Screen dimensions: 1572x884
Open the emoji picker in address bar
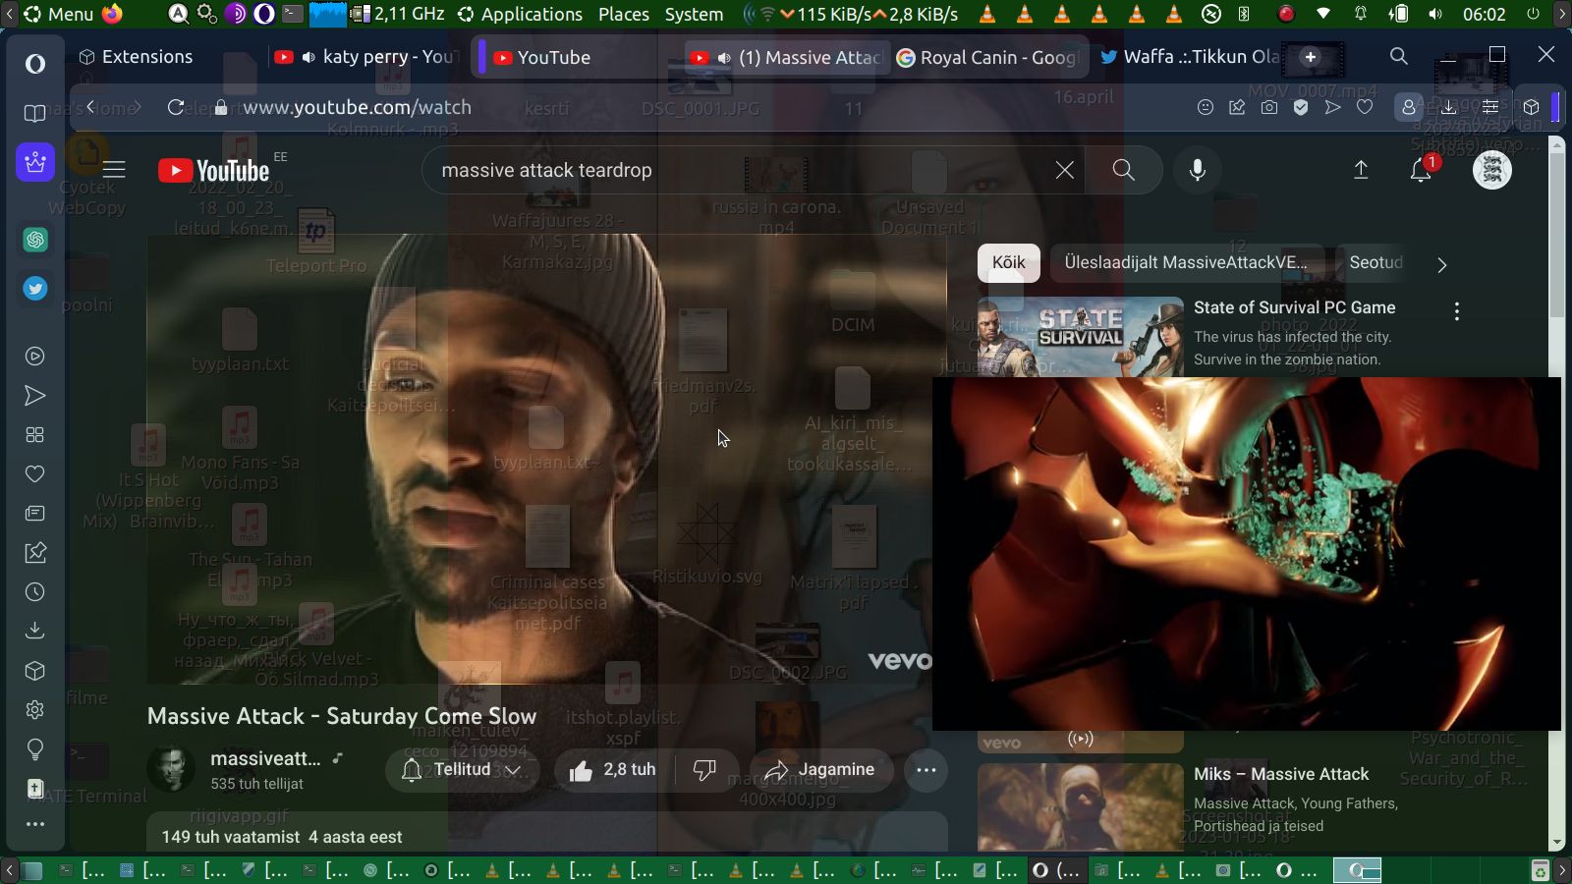pyautogui.click(x=1206, y=107)
